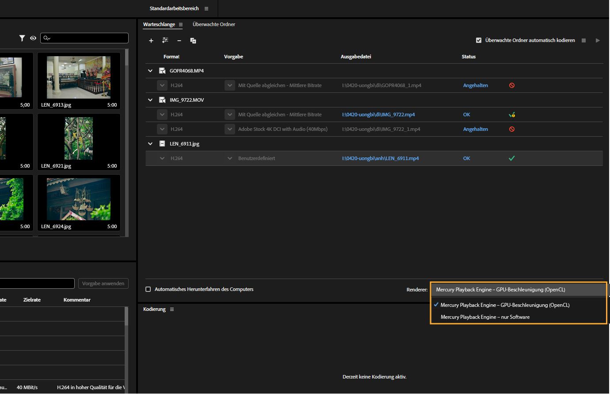
Task: Open the filter icon in the media browser
Action: click(x=22, y=38)
